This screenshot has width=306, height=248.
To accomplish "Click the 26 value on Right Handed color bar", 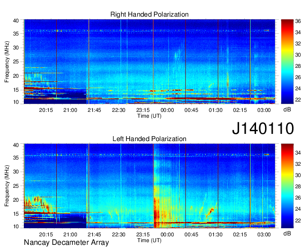I will coord(298,77).
